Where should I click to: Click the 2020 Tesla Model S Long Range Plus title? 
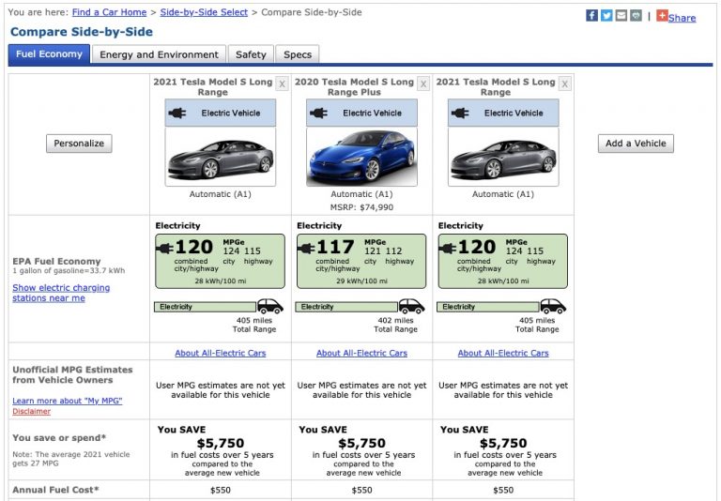[x=354, y=87]
